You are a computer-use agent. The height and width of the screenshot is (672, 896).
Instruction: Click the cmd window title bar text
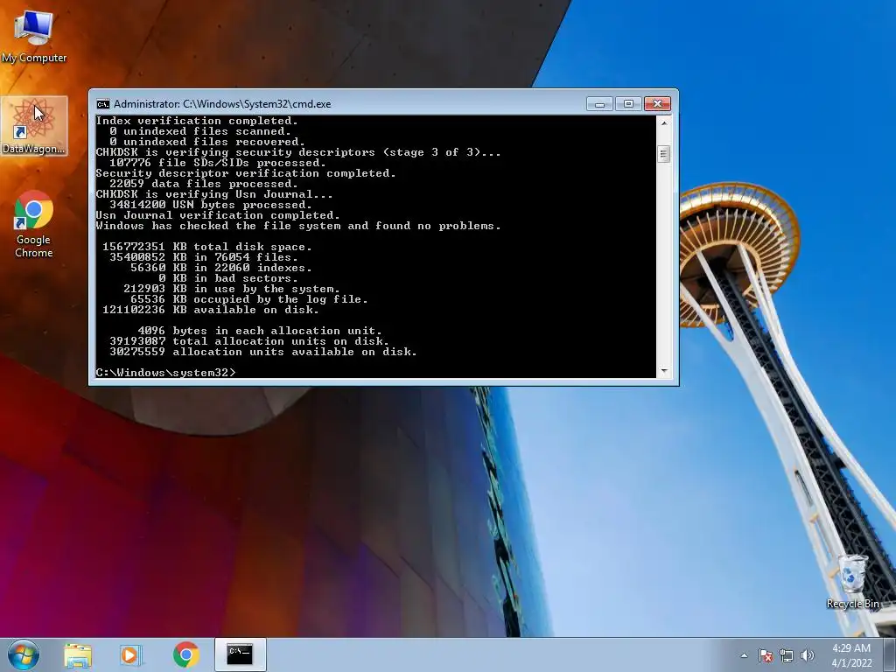coord(222,104)
